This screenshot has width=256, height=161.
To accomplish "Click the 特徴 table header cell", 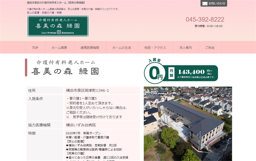I will [x=45, y=145].
